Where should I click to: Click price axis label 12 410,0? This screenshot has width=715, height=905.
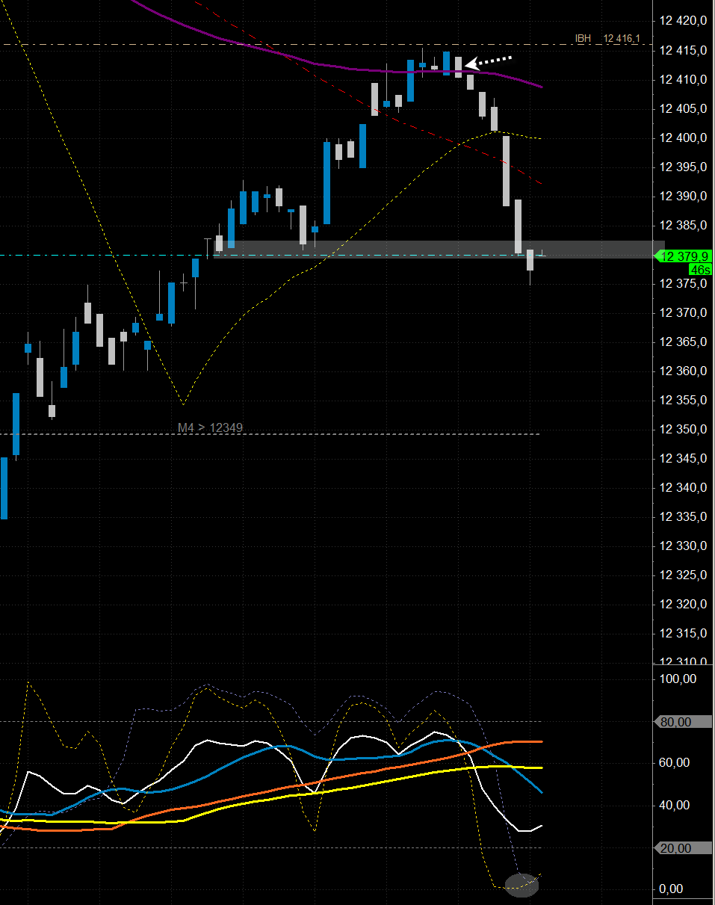tap(683, 80)
